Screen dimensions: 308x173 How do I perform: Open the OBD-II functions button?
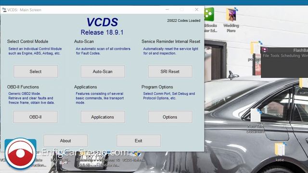(36, 117)
